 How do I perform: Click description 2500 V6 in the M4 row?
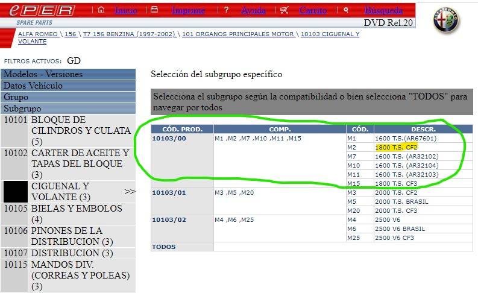tap(388, 220)
